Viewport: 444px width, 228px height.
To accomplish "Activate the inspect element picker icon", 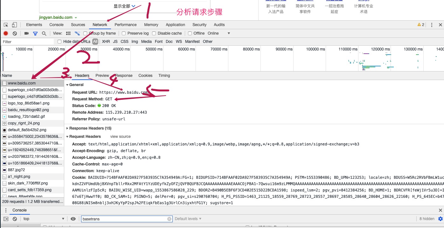I will point(6,25).
